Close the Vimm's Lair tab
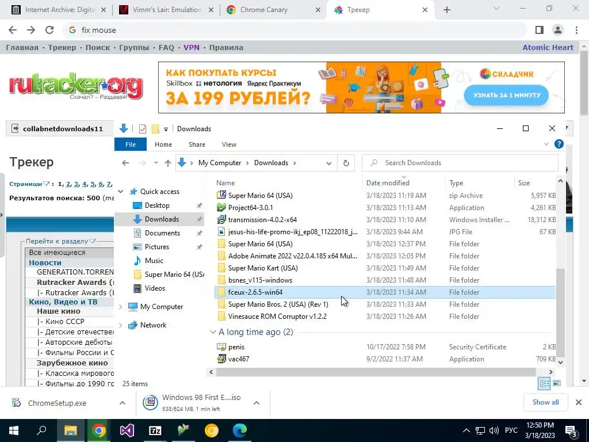Screen dimensions: 589x442 coord(211,10)
